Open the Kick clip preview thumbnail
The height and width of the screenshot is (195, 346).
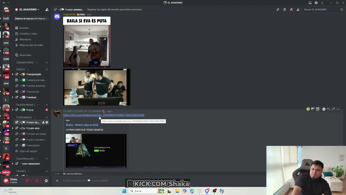click(96, 151)
